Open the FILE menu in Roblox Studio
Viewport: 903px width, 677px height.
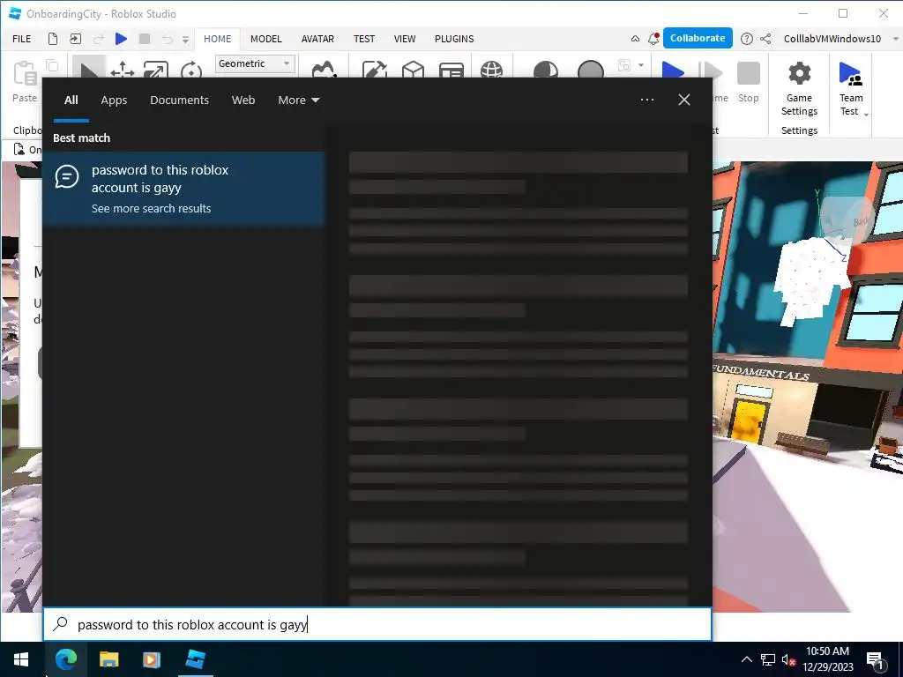pyautogui.click(x=22, y=39)
